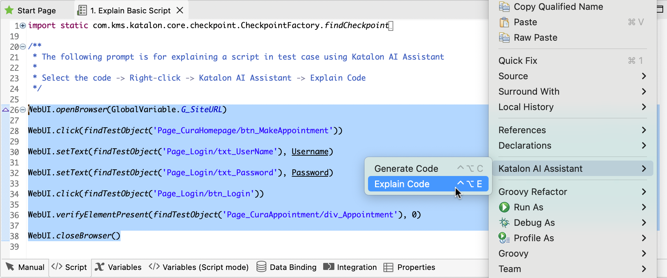Click the test case icon on Explain Basic Script tab

82,10
